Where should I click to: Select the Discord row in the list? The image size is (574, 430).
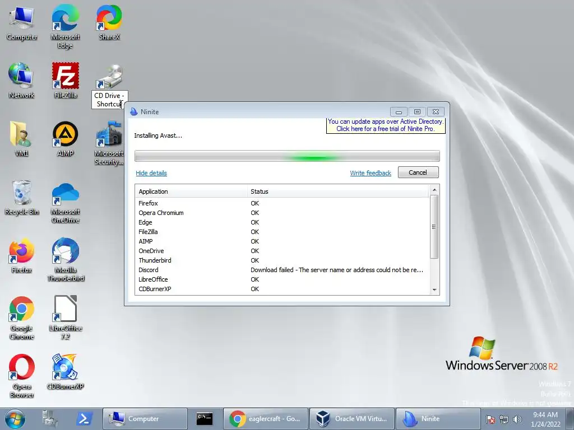click(282, 270)
